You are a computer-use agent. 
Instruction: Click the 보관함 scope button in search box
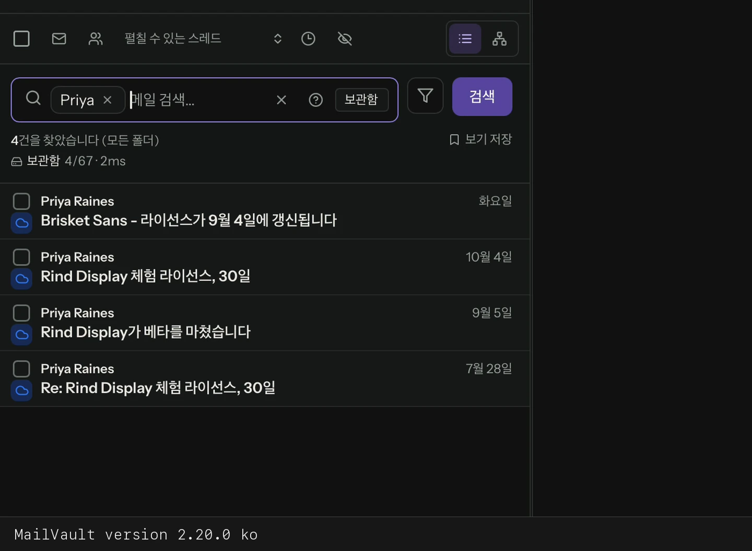pyautogui.click(x=362, y=100)
